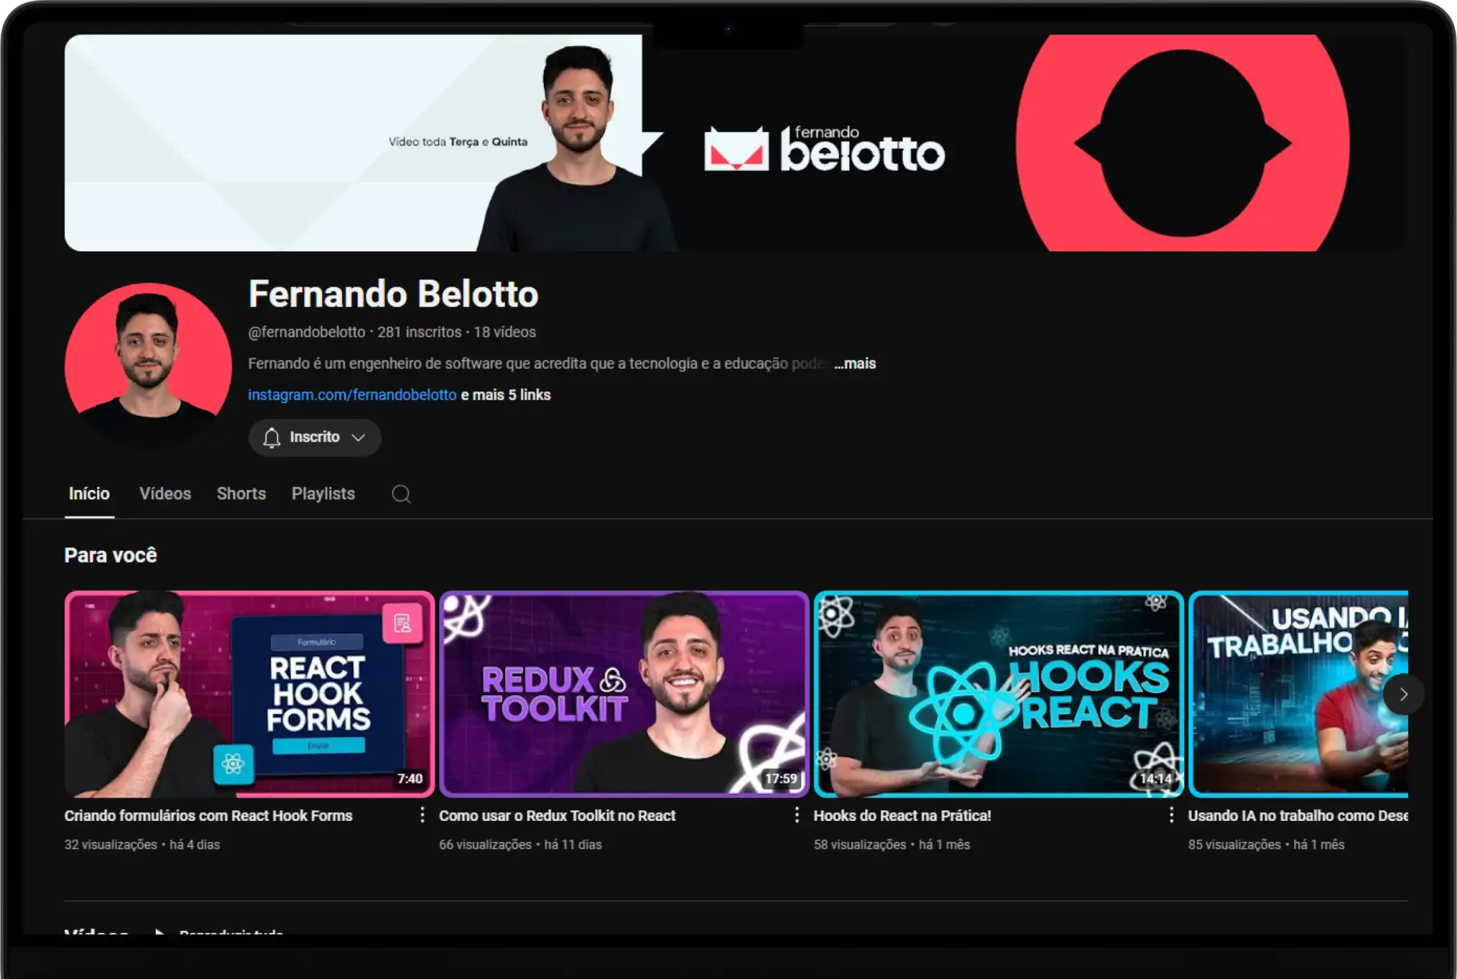The height and width of the screenshot is (979, 1457).
Task: Advance the Para você carousel arrow
Action: [1404, 694]
